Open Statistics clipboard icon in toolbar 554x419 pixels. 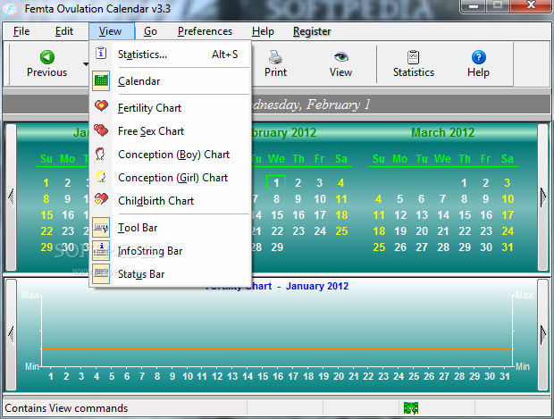point(413,57)
